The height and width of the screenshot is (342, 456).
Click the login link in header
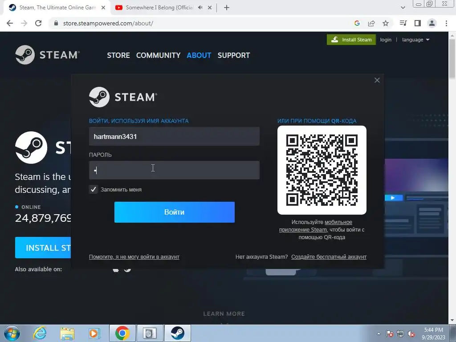[x=386, y=40]
